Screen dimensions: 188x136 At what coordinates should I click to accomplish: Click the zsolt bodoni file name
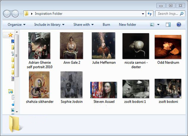168,102
